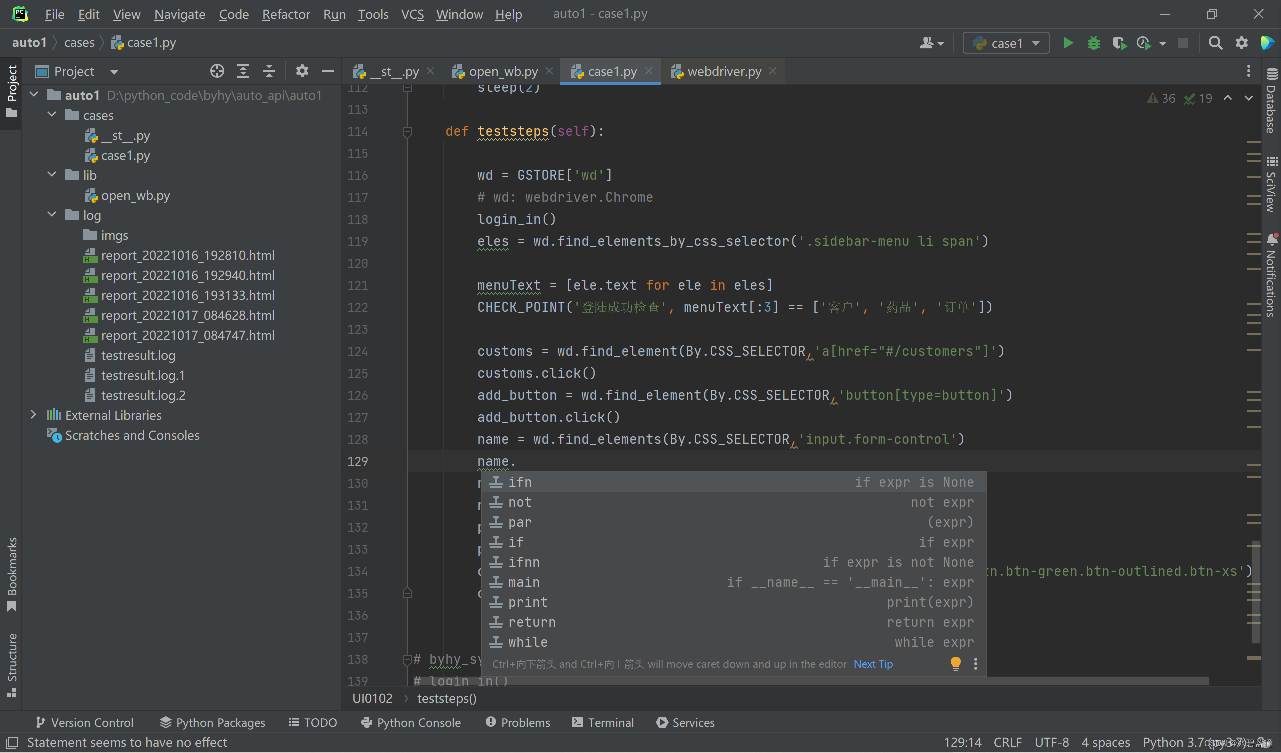This screenshot has height=753, width=1281.
Task: Open Search Everywhere magnifier icon
Action: [x=1215, y=43]
